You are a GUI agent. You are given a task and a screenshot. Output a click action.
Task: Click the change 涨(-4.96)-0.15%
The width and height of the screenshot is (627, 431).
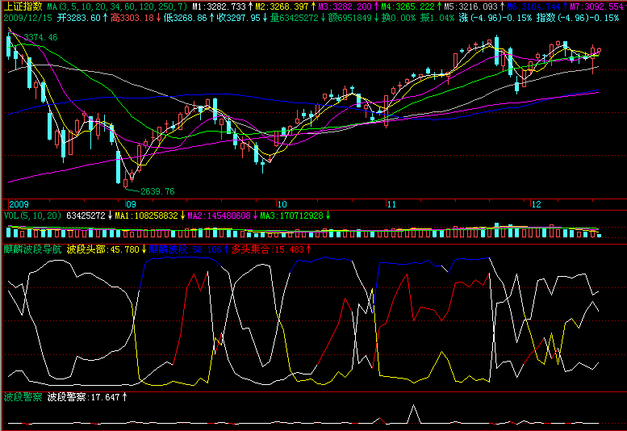495,18
